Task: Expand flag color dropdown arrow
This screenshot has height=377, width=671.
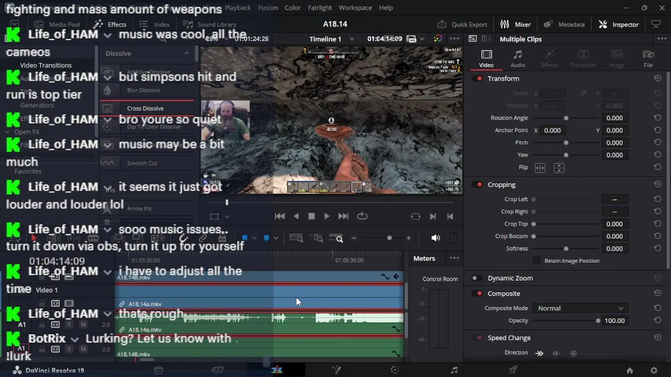Action: (254, 238)
